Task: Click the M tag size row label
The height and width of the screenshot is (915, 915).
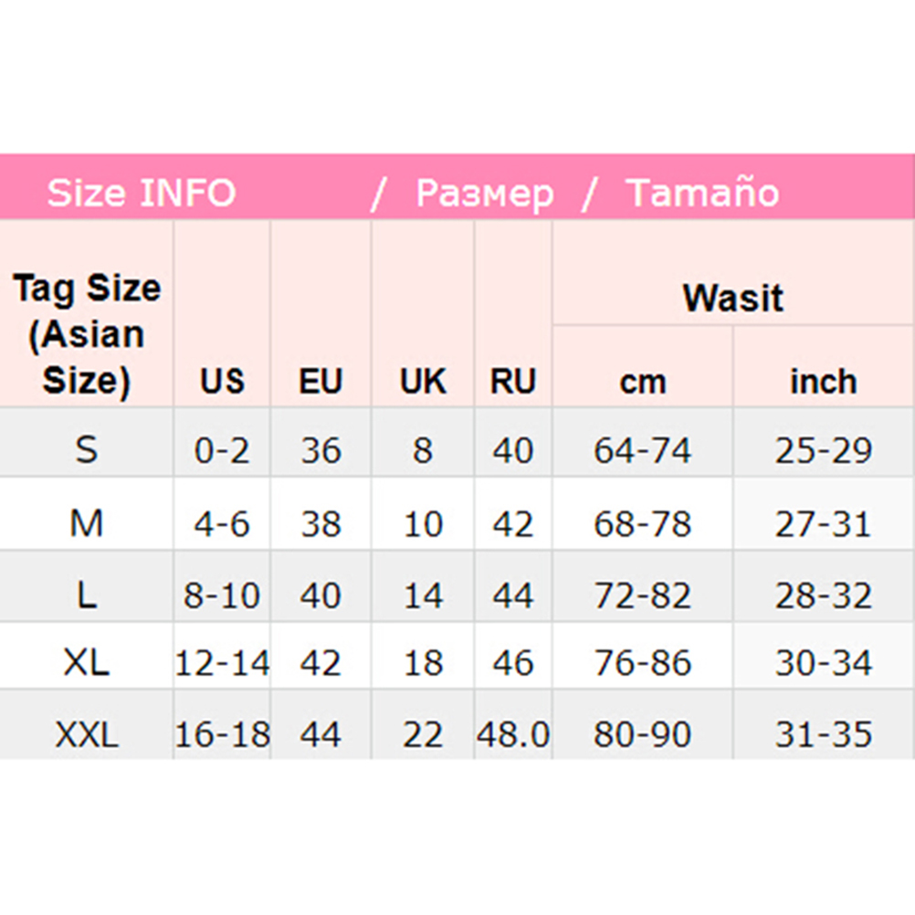Action: [87, 523]
